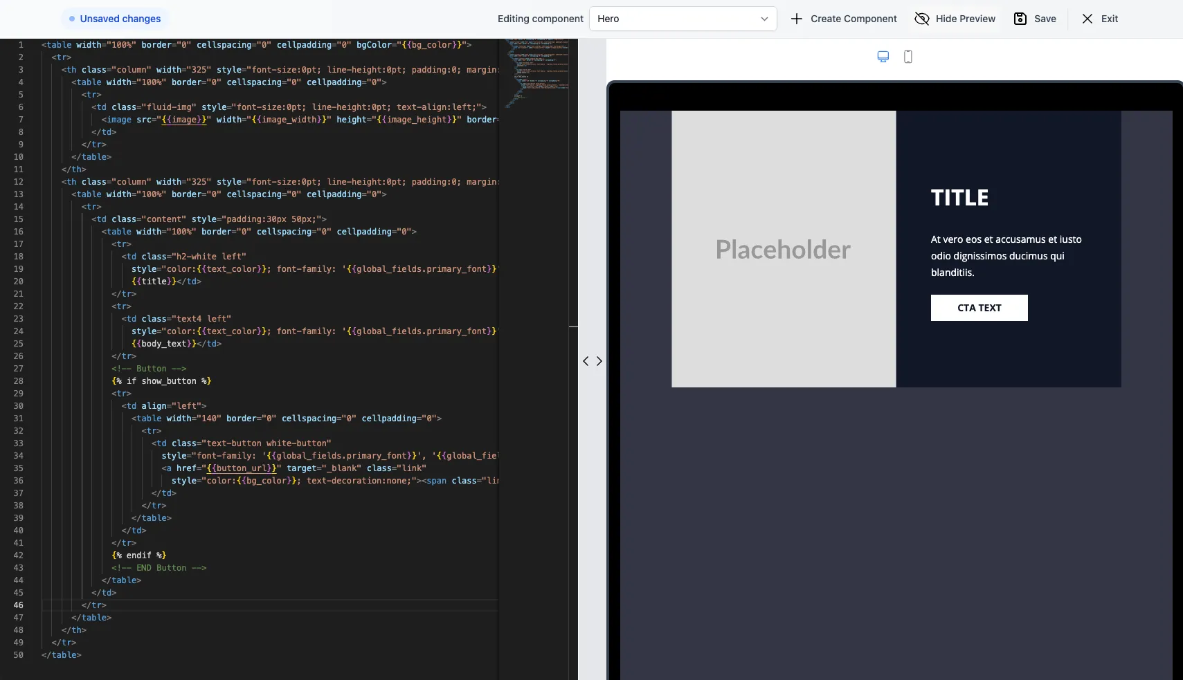Click left chevron to view previous component
The image size is (1183, 680).
tap(585, 360)
